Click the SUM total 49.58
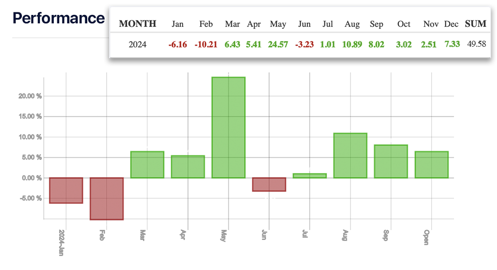 (477, 44)
